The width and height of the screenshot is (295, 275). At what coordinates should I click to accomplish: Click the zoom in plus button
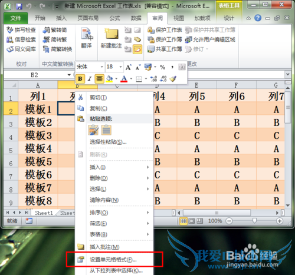pos(280,221)
